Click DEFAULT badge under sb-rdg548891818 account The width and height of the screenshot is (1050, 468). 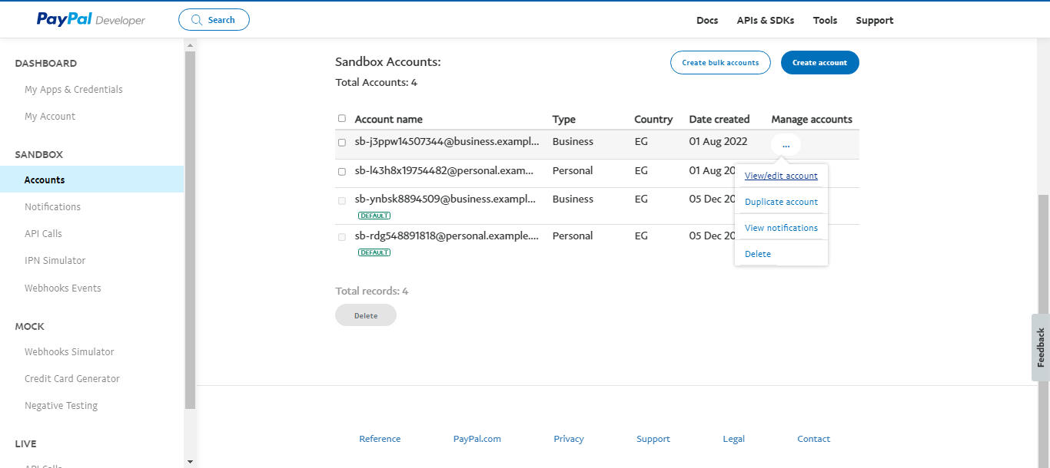374,252
